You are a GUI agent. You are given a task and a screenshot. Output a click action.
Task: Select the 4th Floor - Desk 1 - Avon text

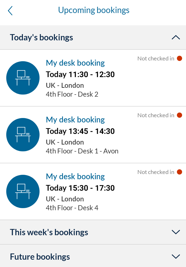click(82, 151)
